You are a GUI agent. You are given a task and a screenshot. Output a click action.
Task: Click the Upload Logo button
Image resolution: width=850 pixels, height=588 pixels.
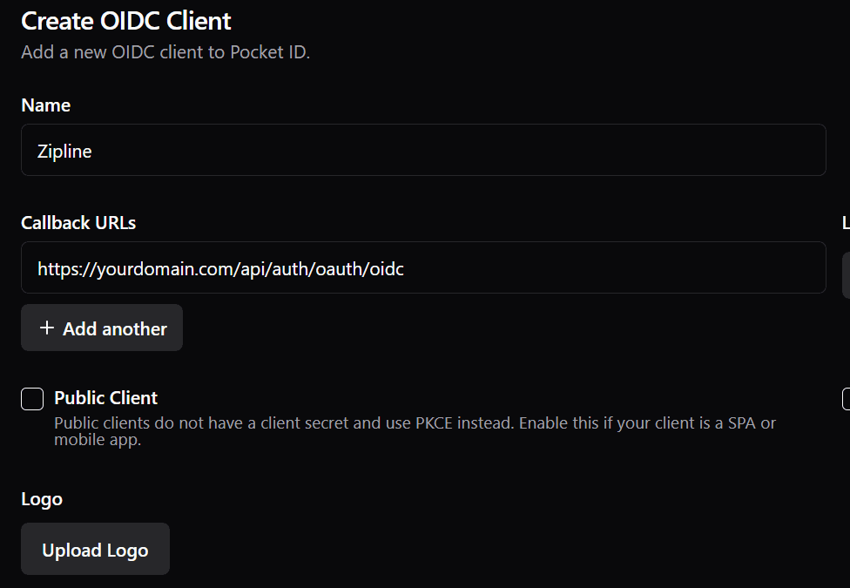click(95, 549)
